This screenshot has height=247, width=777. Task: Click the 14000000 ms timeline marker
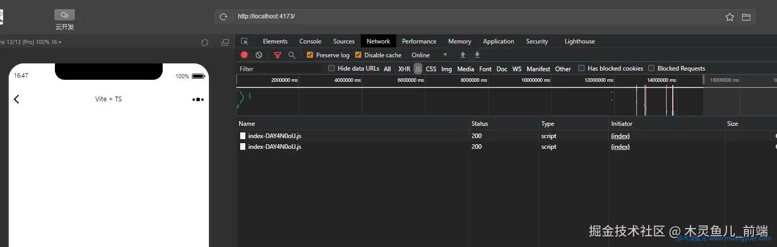[662, 80]
